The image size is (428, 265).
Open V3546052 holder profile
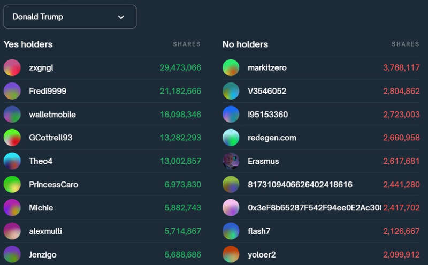pyautogui.click(x=267, y=91)
